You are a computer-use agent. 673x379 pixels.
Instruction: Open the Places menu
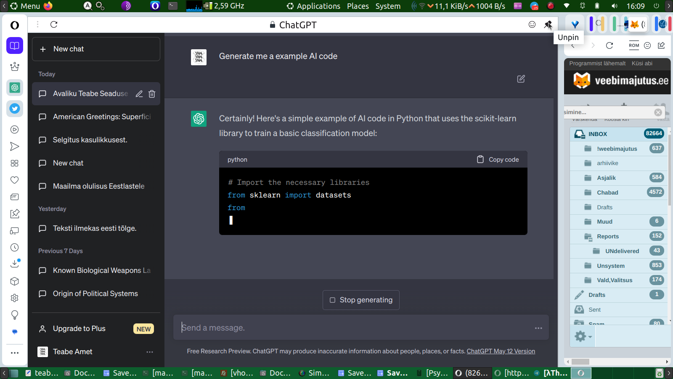tap(358, 6)
